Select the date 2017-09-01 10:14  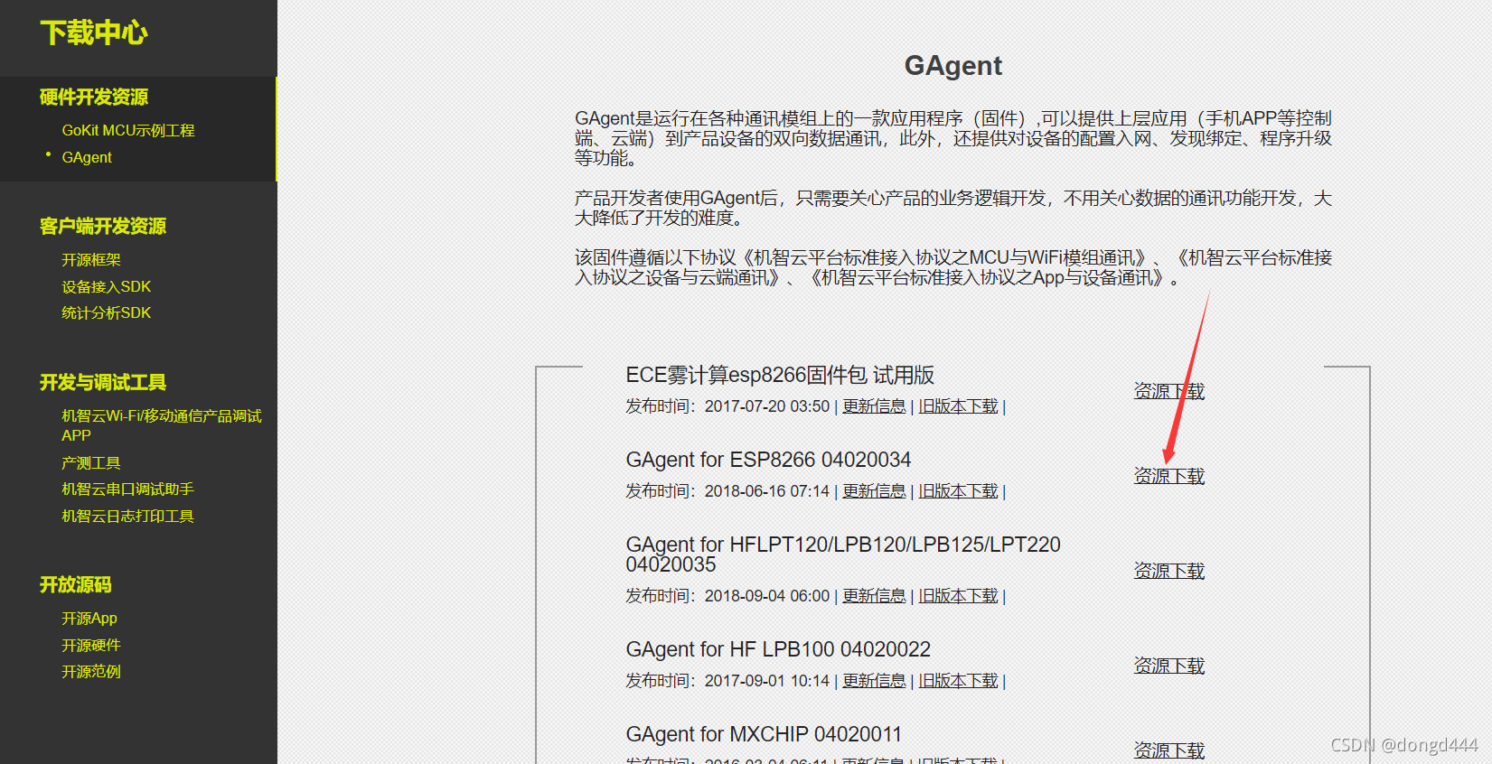coord(767,681)
